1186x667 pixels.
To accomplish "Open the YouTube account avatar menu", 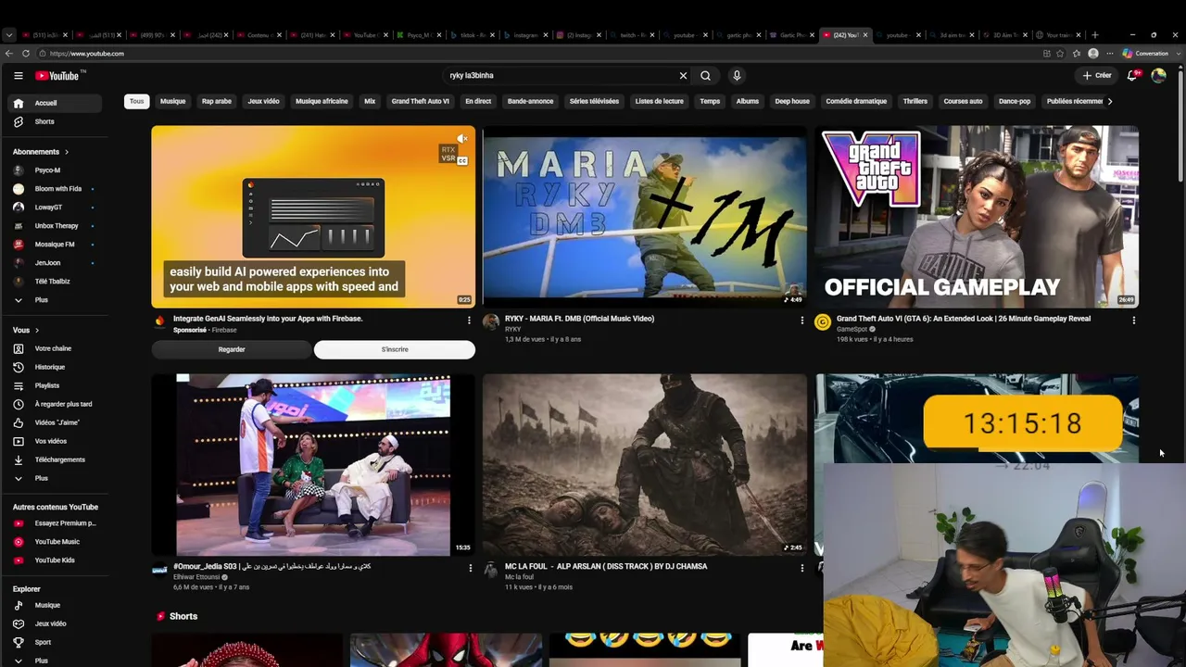I will click(x=1158, y=76).
